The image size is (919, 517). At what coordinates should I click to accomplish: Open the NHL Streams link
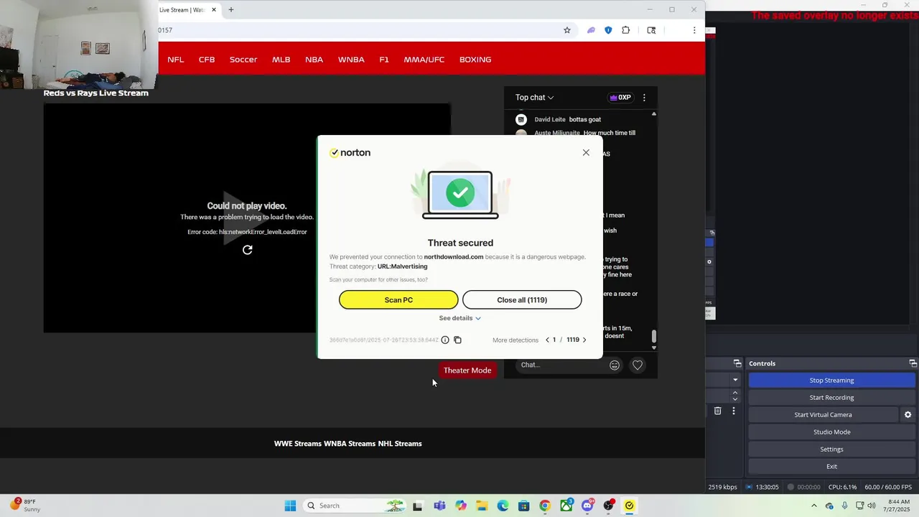point(400,444)
